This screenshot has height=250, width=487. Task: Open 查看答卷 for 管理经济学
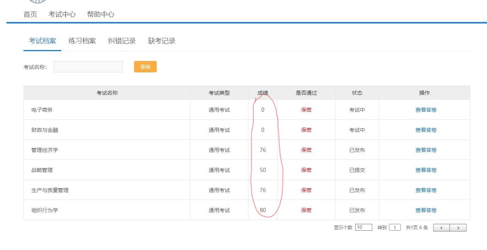point(426,150)
